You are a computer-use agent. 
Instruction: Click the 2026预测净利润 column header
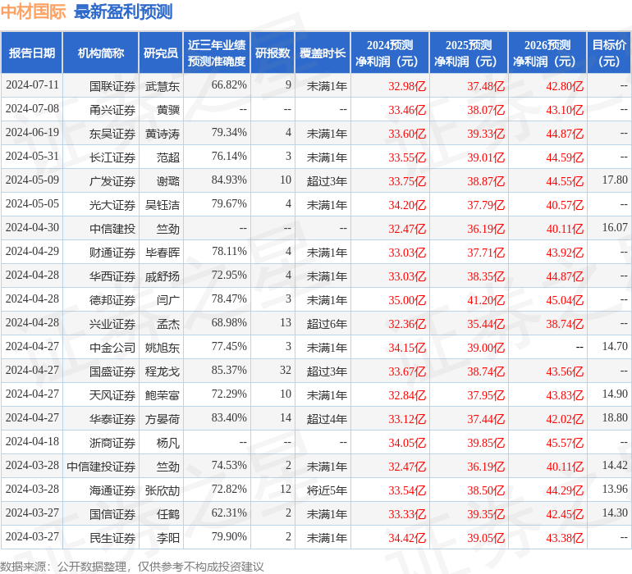click(x=547, y=52)
